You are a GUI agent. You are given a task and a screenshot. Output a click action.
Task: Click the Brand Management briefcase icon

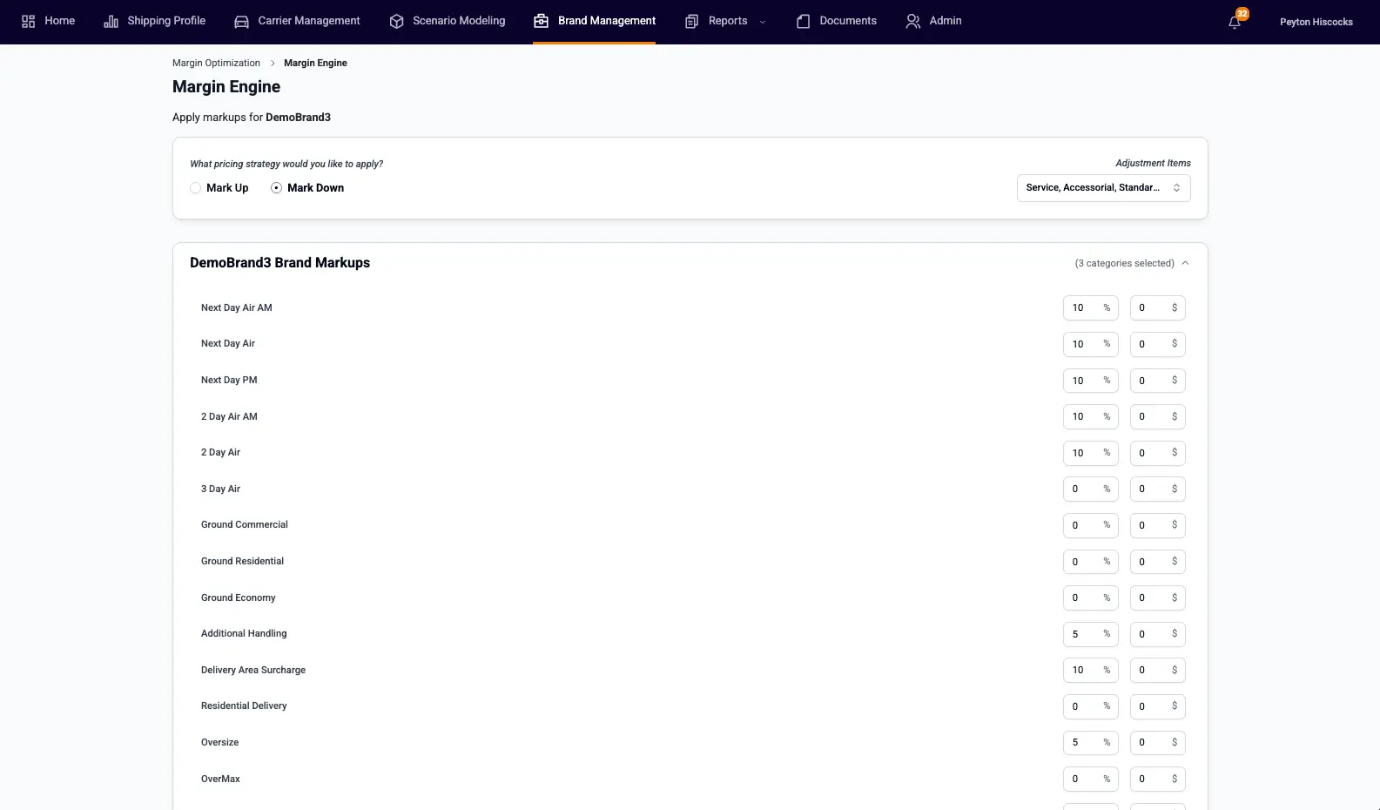tap(541, 21)
